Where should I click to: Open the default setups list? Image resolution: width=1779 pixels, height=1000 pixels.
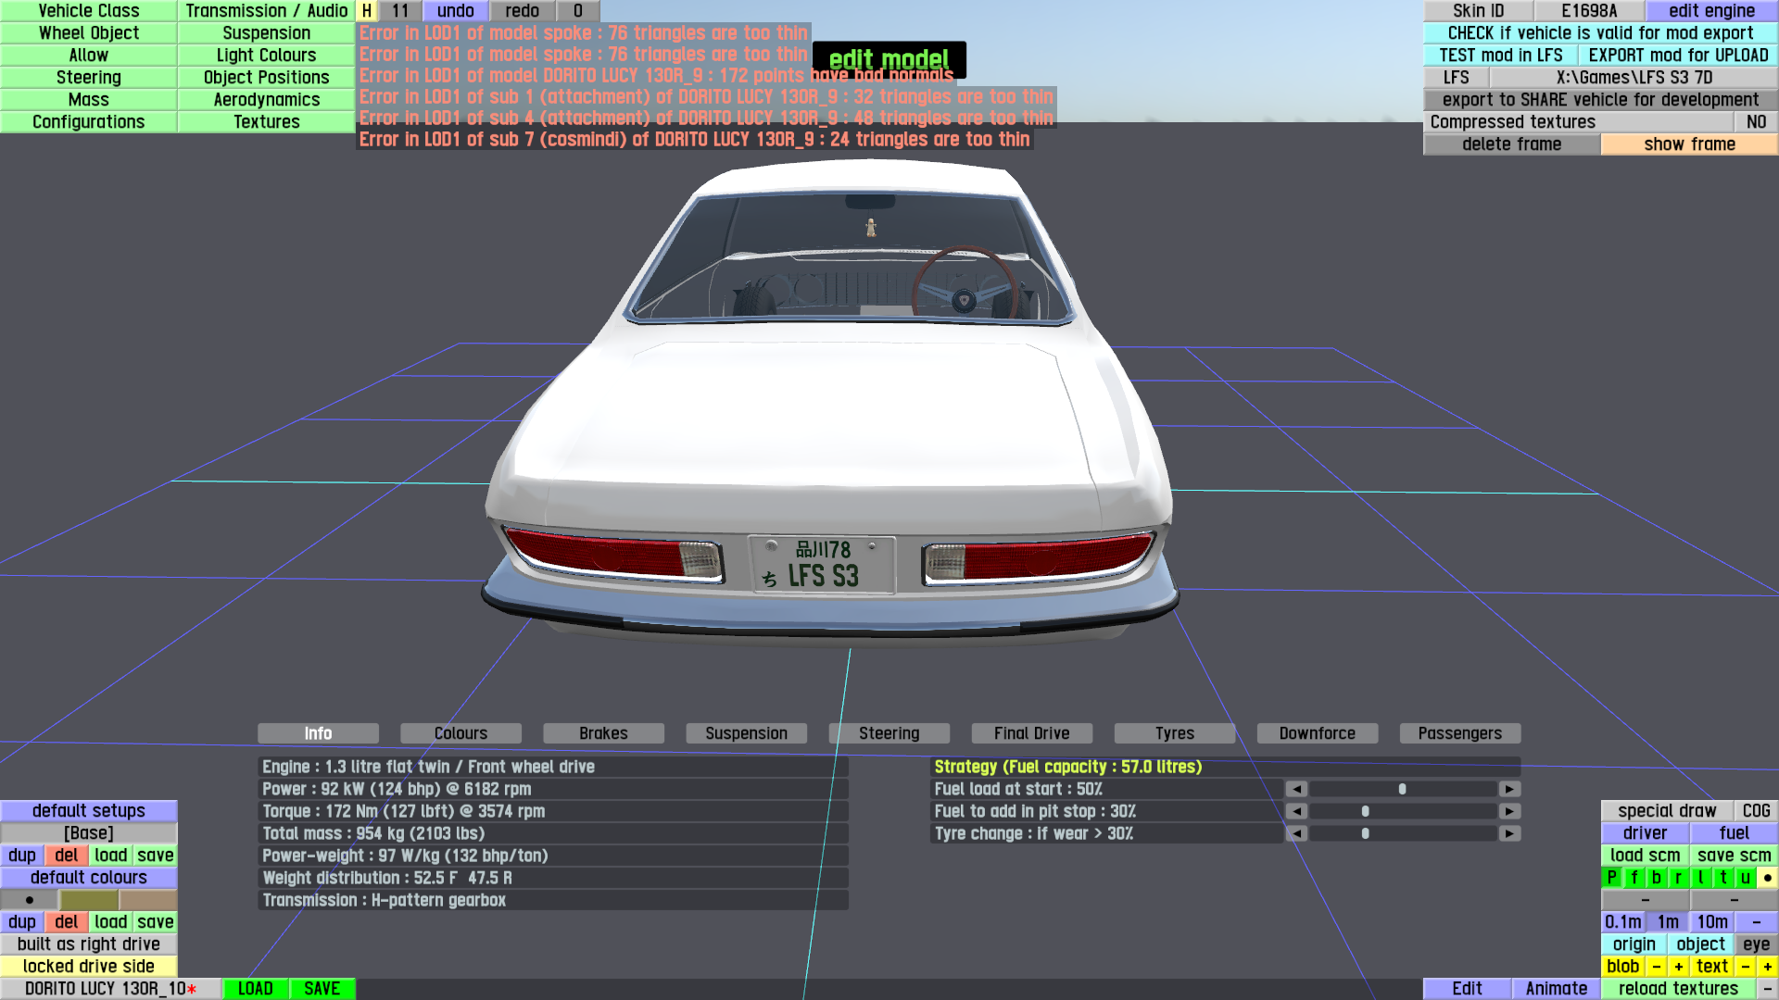[x=89, y=811]
